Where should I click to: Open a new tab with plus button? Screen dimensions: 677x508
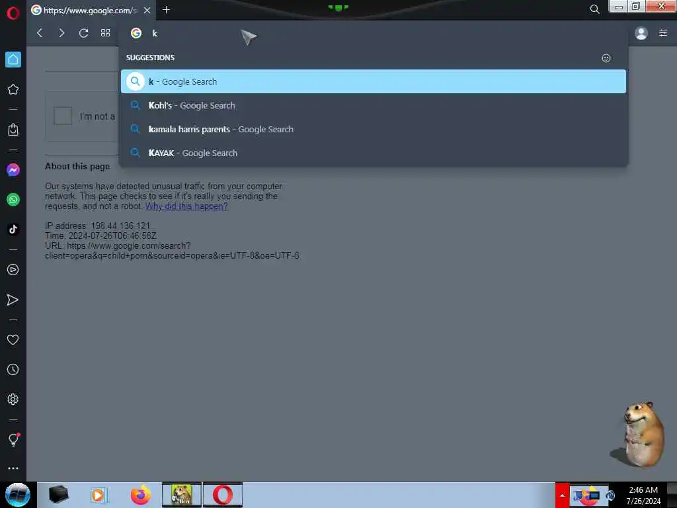coord(166,9)
